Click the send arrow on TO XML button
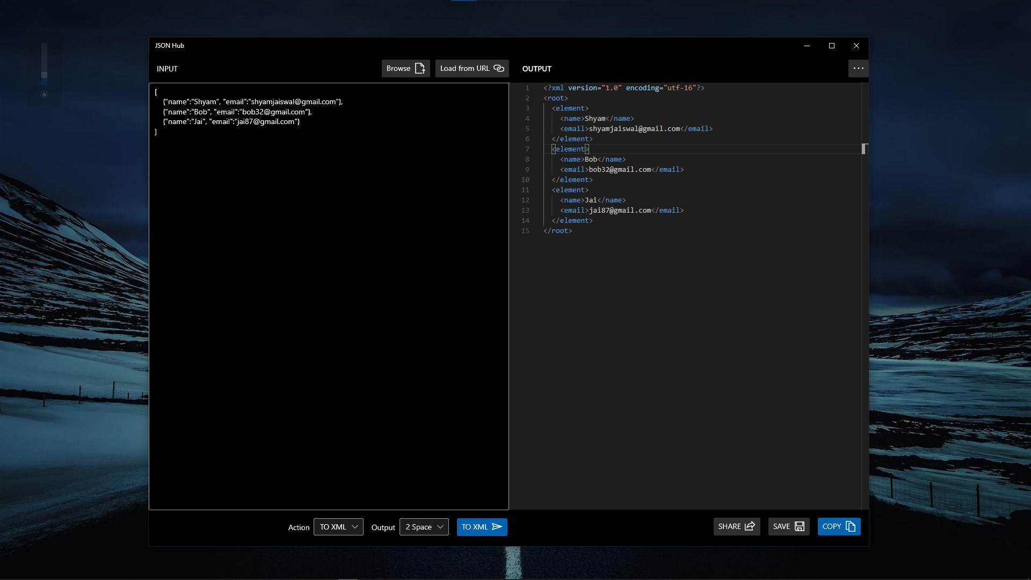Image resolution: width=1031 pixels, height=580 pixels. pos(497,527)
